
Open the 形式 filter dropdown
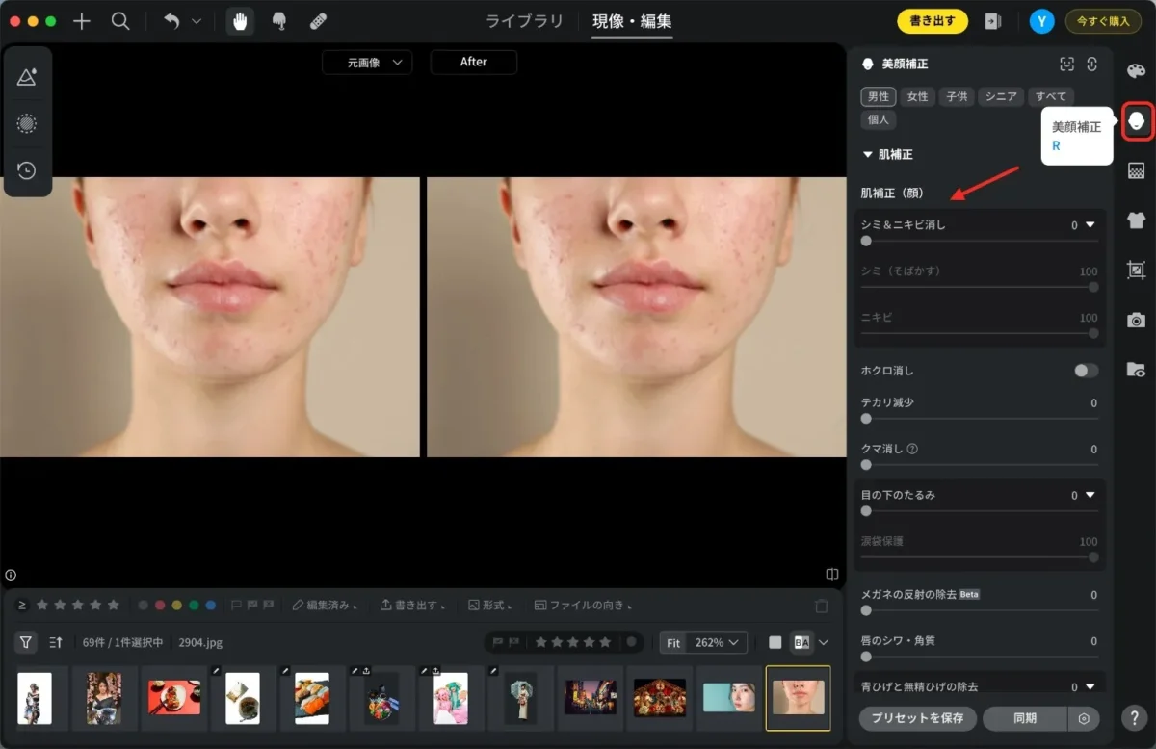[488, 606]
